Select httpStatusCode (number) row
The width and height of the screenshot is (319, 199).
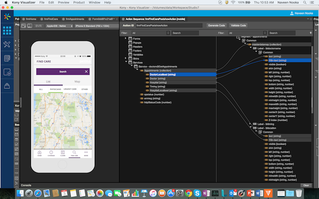[x=158, y=102]
